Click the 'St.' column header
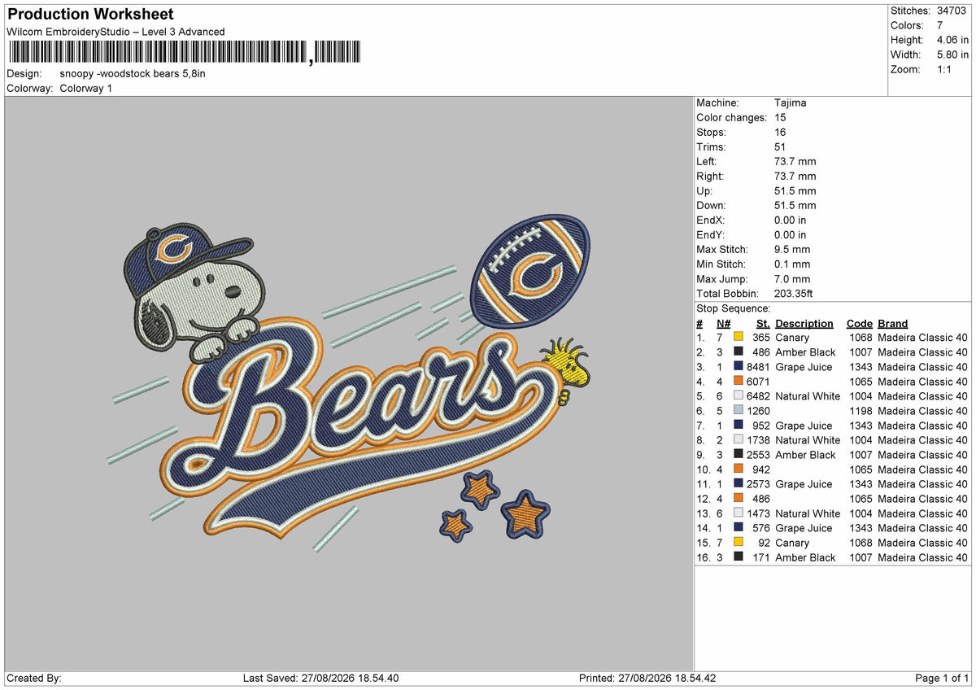 (x=762, y=324)
